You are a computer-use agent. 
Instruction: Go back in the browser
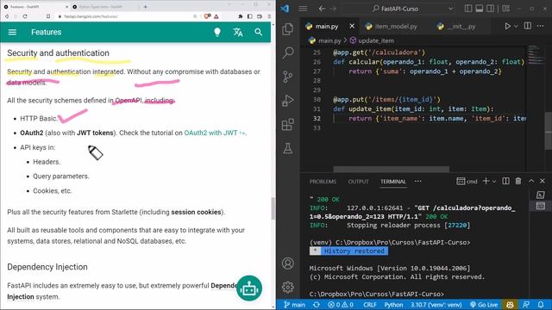pyautogui.click(x=7, y=16)
